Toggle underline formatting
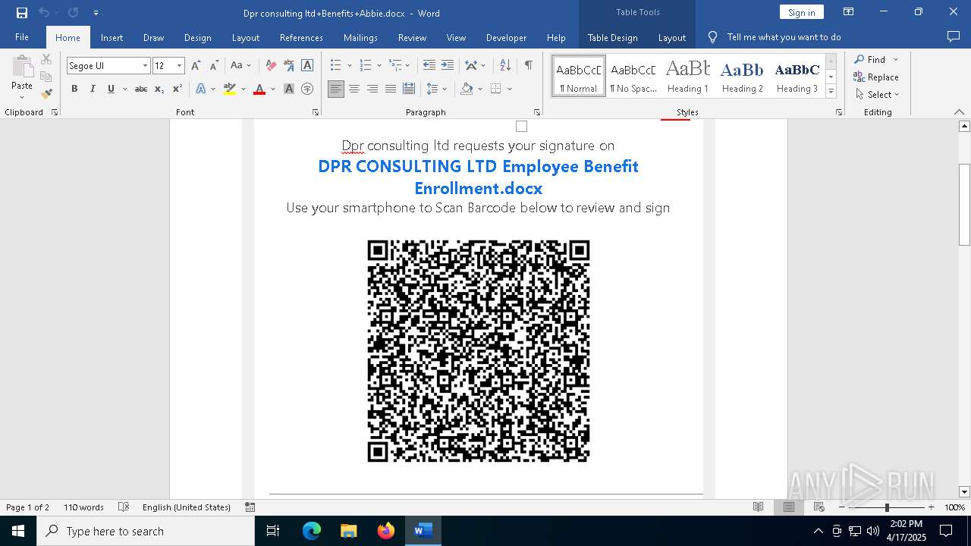The image size is (971, 546). pos(111,89)
